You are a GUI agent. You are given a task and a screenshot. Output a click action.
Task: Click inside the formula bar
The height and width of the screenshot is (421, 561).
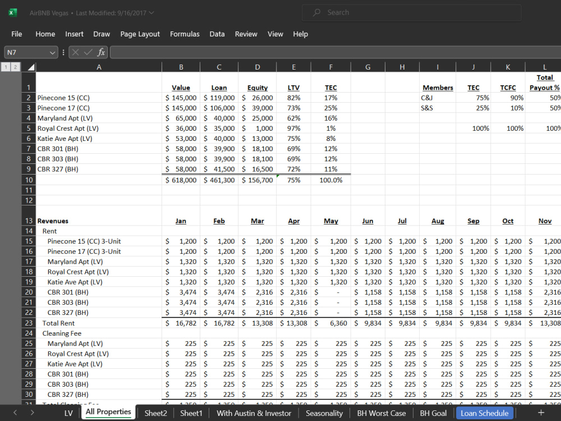pyautogui.click(x=280, y=52)
